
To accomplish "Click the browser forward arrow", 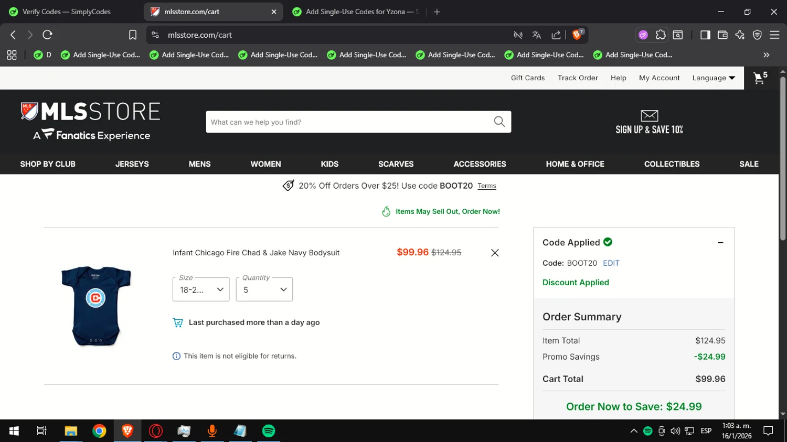I will point(30,35).
